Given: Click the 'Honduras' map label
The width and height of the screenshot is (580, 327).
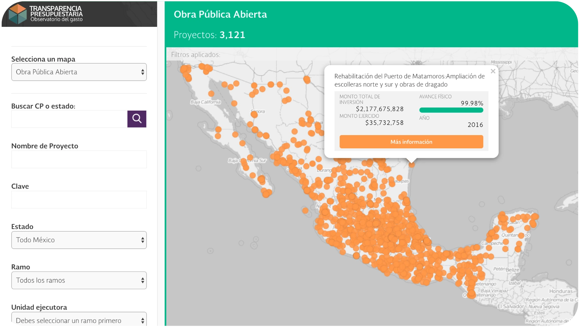Looking at the screenshot, I should [x=561, y=291].
